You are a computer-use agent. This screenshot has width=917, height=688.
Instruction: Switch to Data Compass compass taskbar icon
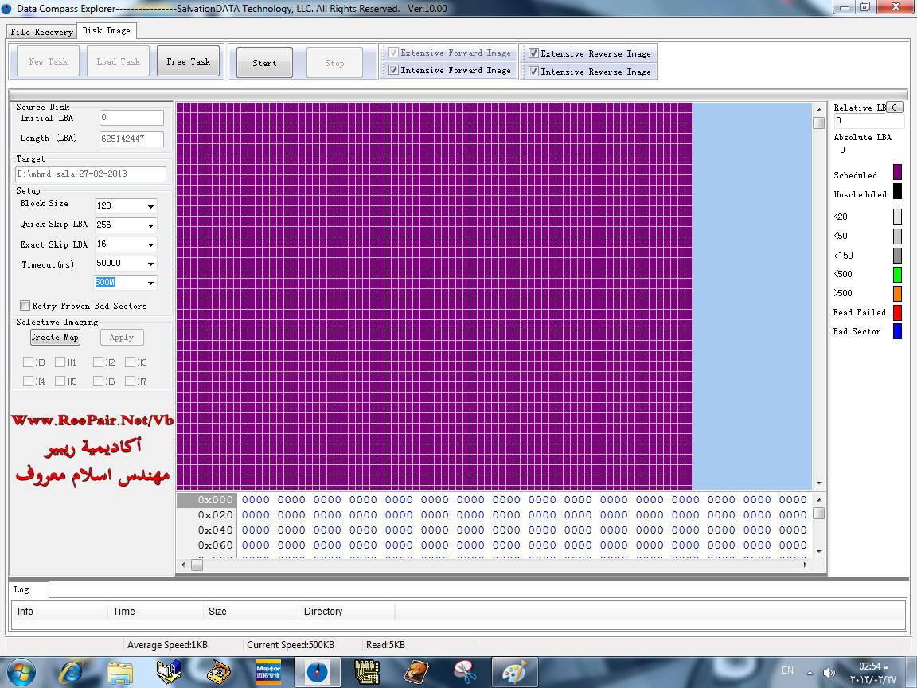[x=317, y=672]
